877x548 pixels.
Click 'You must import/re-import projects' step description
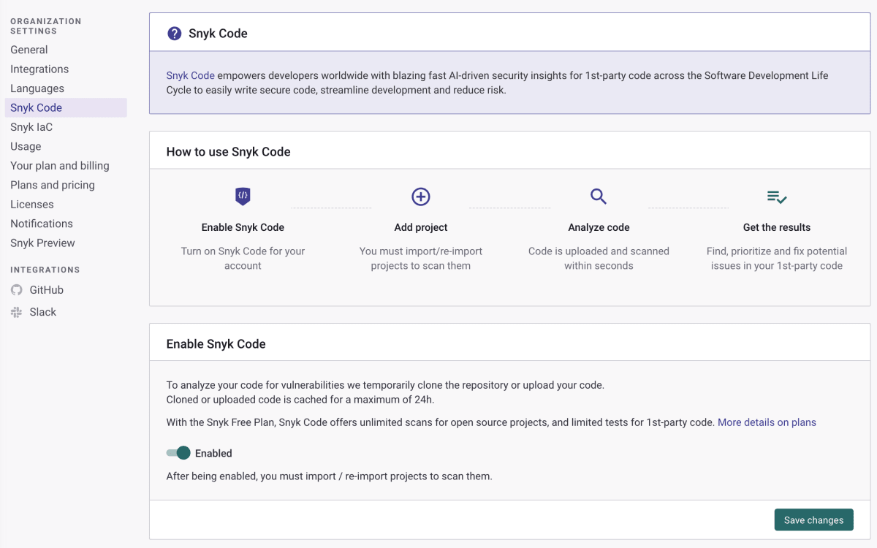pos(421,259)
